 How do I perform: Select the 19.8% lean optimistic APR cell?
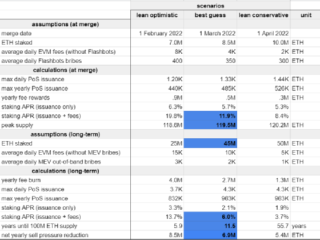pos(157,115)
